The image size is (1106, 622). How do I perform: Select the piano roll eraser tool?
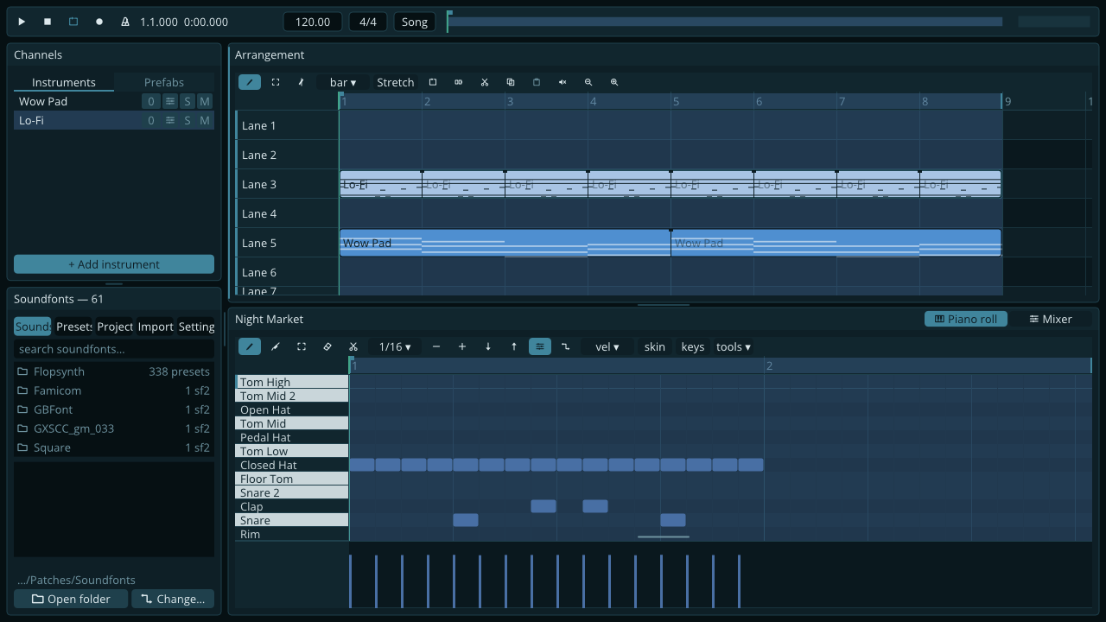tap(327, 346)
